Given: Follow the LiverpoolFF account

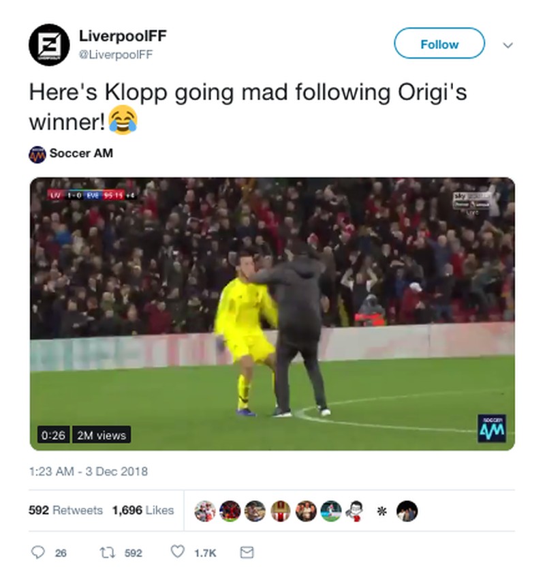Looking at the screenshot, I should 439,44.
